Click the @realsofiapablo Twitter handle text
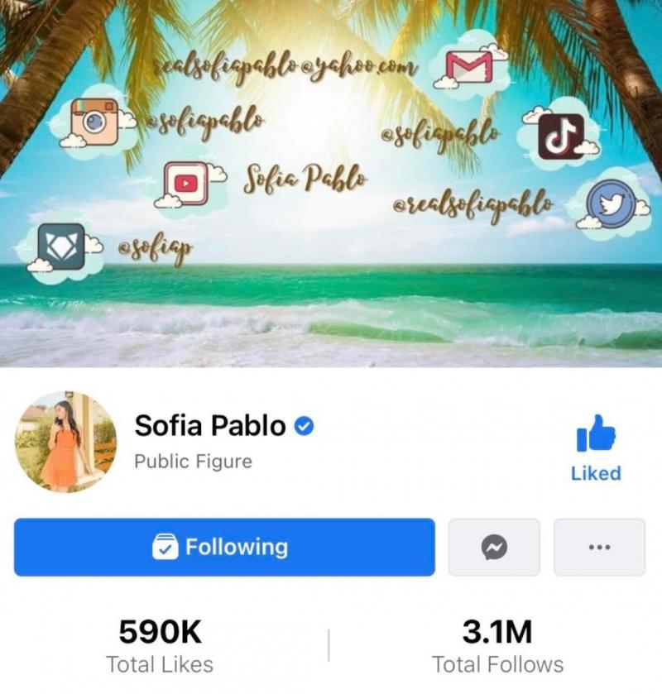Viewport: 662px width, 694px height. click(x=473, y=205)
